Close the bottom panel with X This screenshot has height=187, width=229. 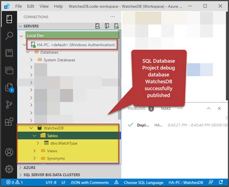[219, 108]
